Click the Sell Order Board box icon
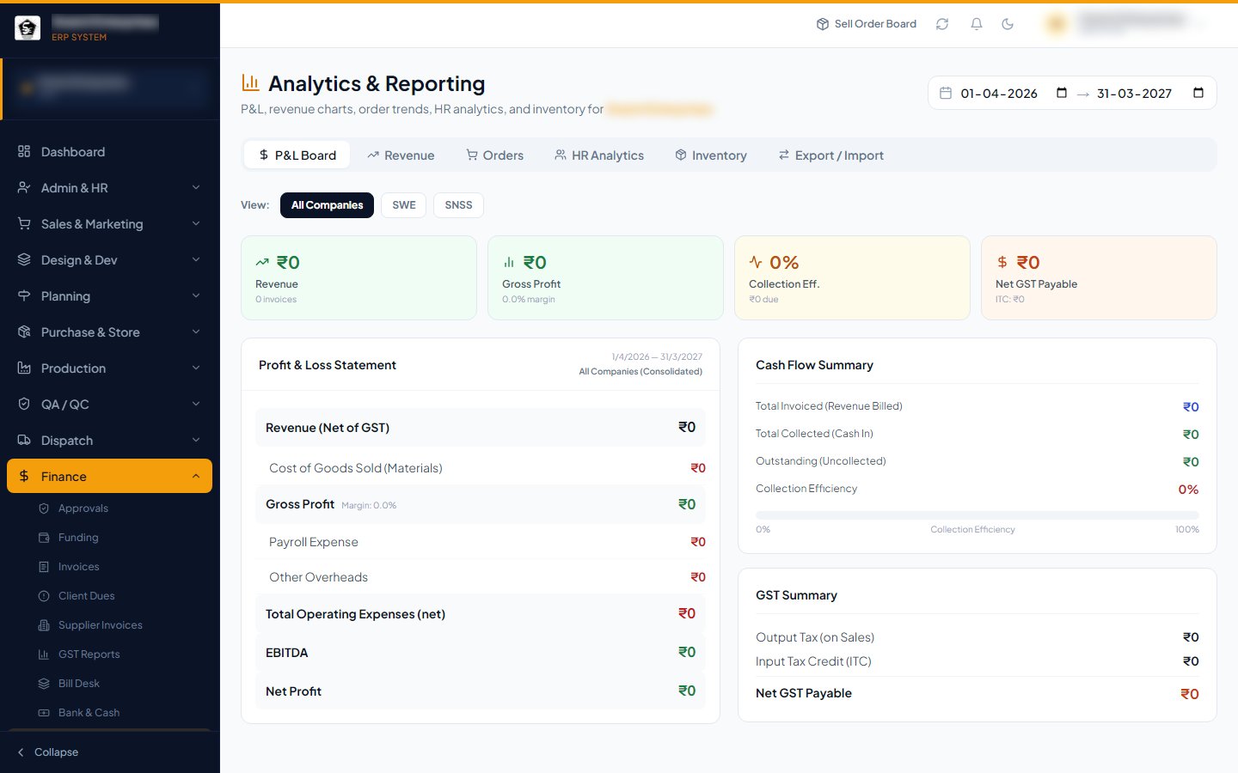Viewport: 1238px width, 773px height. (823, 24)
